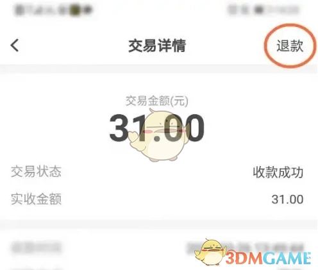Click the 交易详情 page title
The width and height of the screenshot is (318, 270).
(157, 46)
